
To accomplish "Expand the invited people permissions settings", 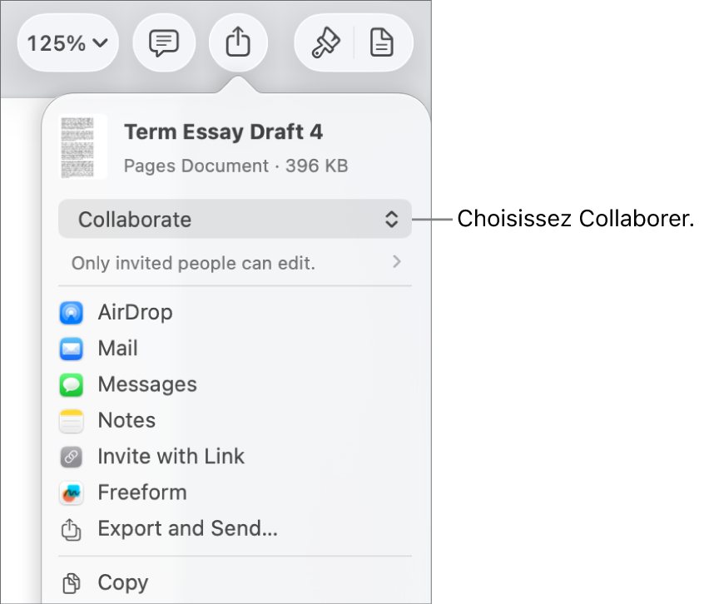I will click(x=397, y=262).
